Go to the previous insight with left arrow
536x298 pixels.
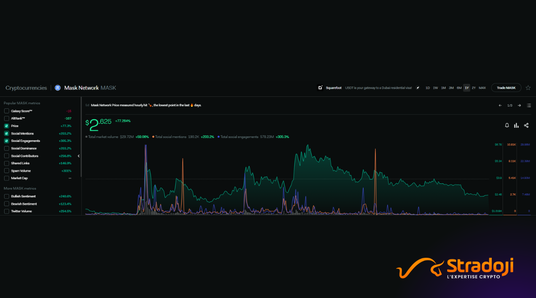[500, 105]
